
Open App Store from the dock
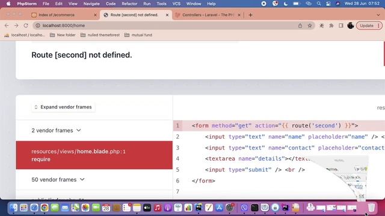tap(219, 208)
